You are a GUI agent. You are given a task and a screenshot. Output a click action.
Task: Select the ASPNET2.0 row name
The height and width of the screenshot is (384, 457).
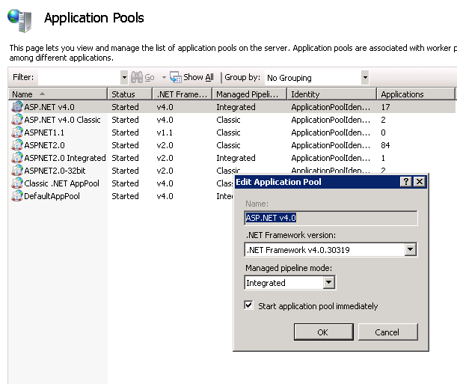(x=44, y=145)
